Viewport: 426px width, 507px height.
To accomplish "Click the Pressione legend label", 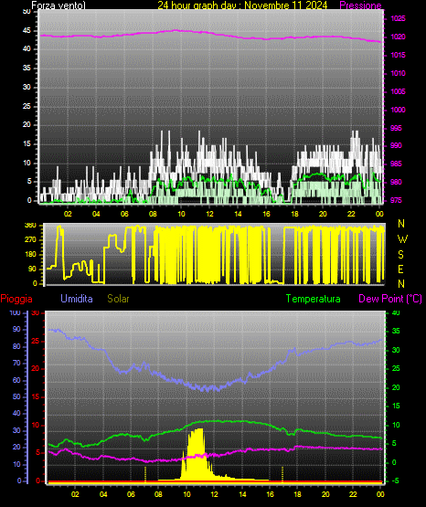I will tap(360, 5).
